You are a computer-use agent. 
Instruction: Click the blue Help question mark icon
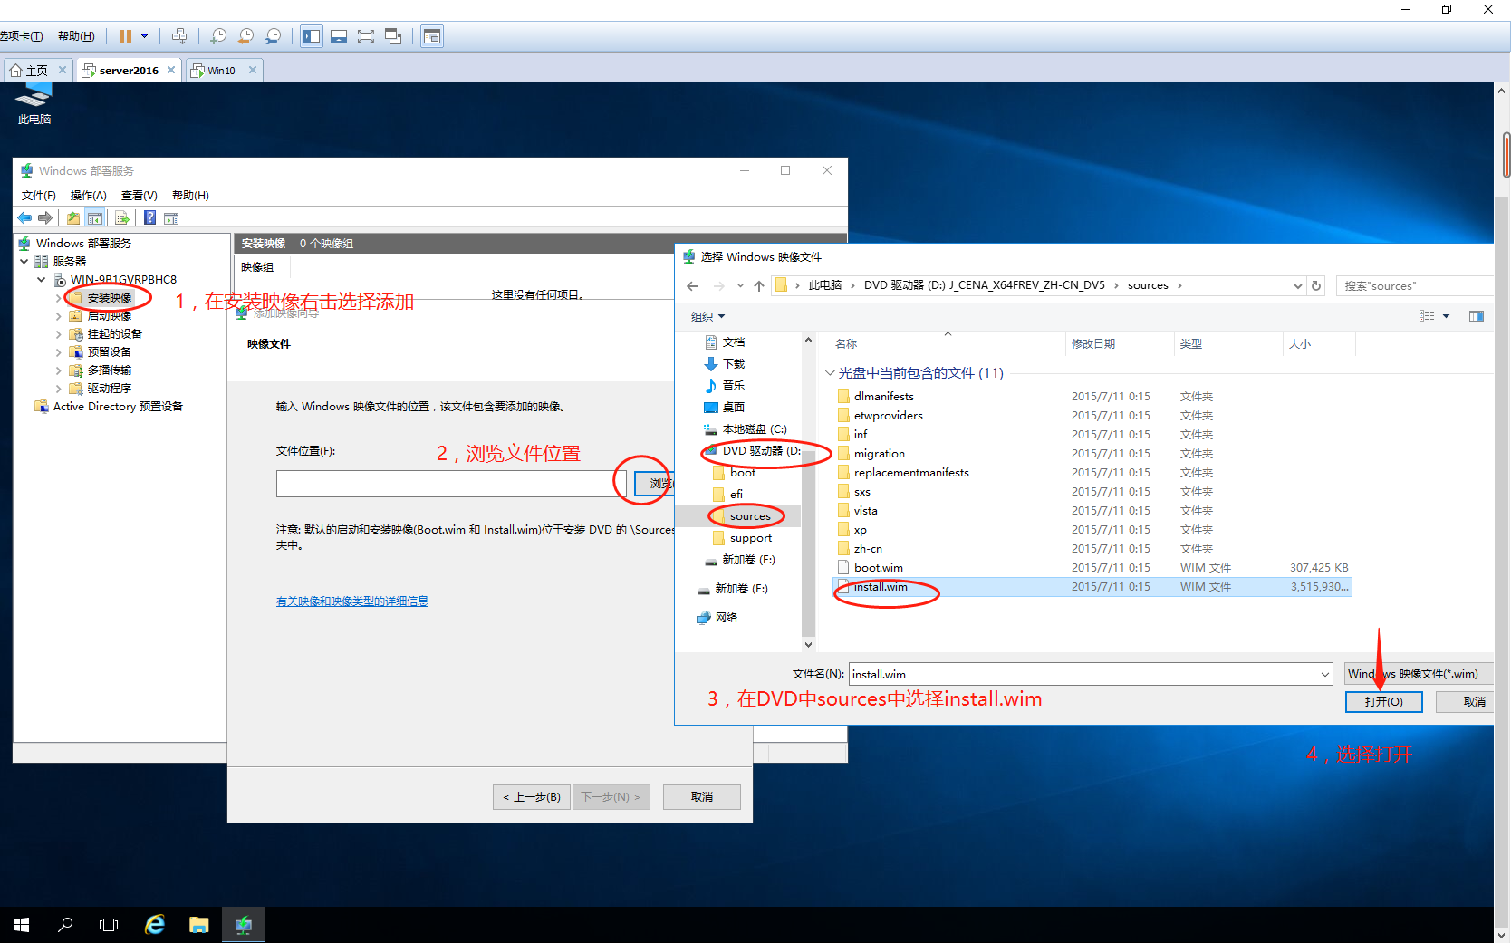pos(149,217)
